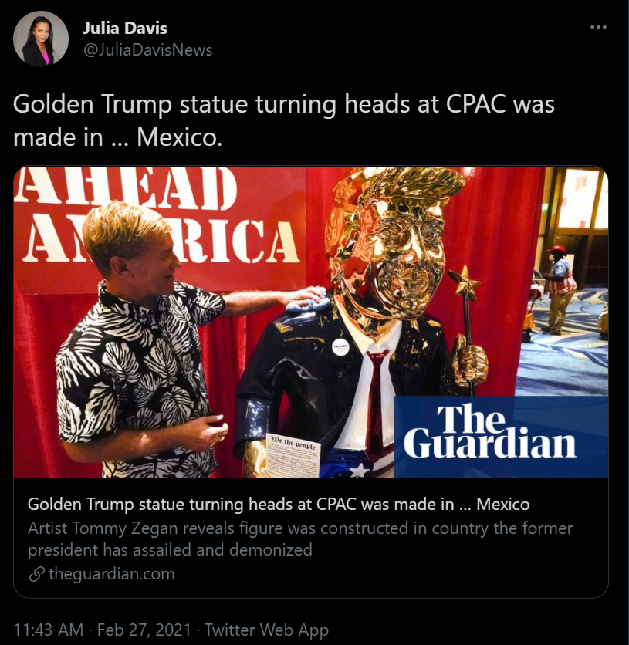Click the chain link icon beside theguardian.com

[36, 574]
